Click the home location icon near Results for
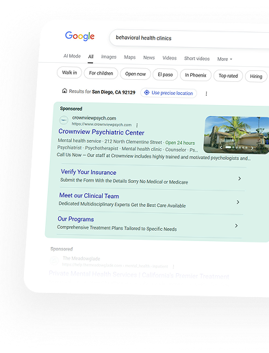The width and height of the screenshot is (269, 353). [x=64, y=91]
